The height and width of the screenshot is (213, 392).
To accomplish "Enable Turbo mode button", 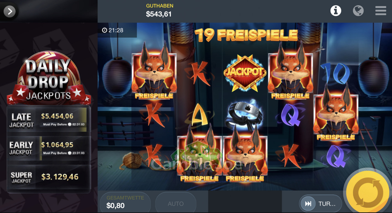I will pos(321,204).
